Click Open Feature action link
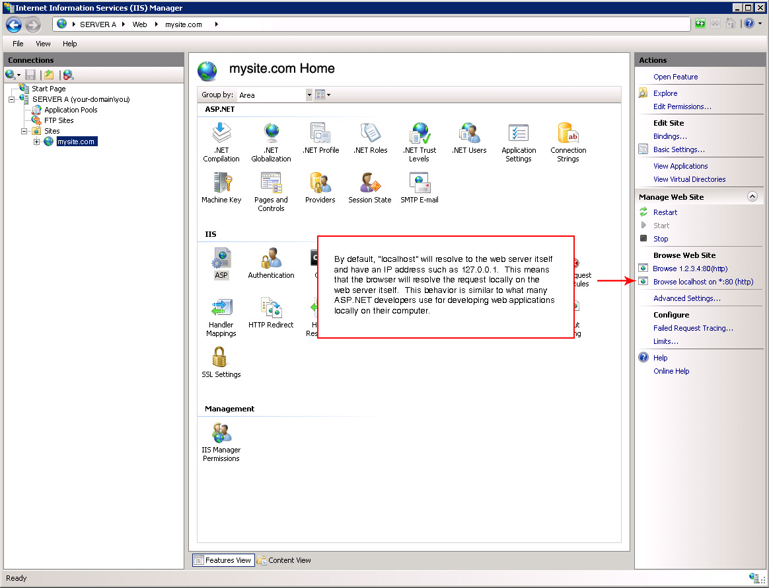769x588 pixels. coord(675,77)
